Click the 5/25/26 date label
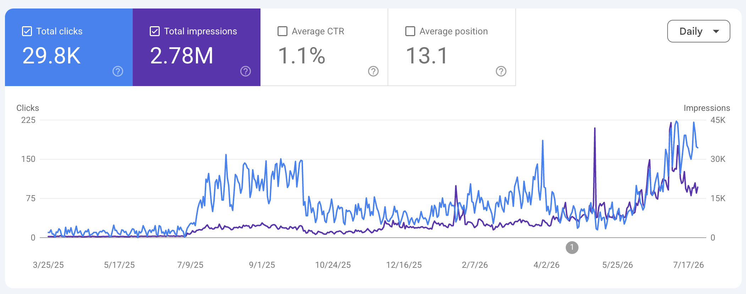This screenshot has width=746, height=294. pyautogui.click(x=618, y=265)
